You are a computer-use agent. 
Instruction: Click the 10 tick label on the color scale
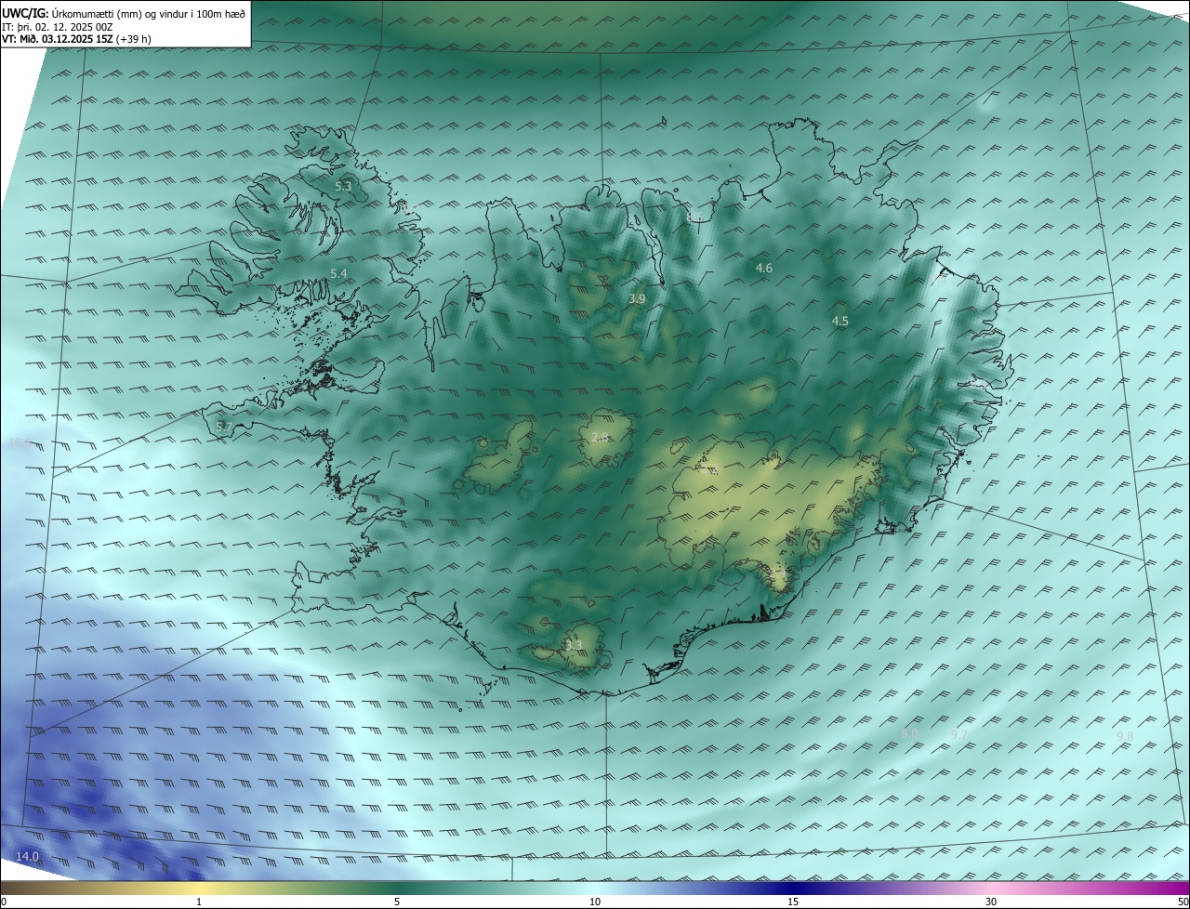tap(595, 902)
